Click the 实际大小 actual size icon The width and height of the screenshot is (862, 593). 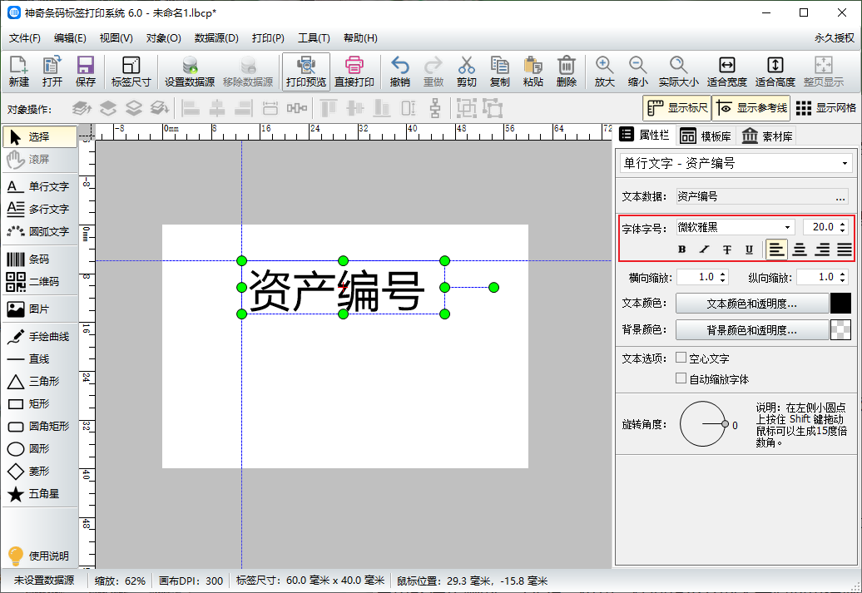pyautogui.click(x=678, y=72)
